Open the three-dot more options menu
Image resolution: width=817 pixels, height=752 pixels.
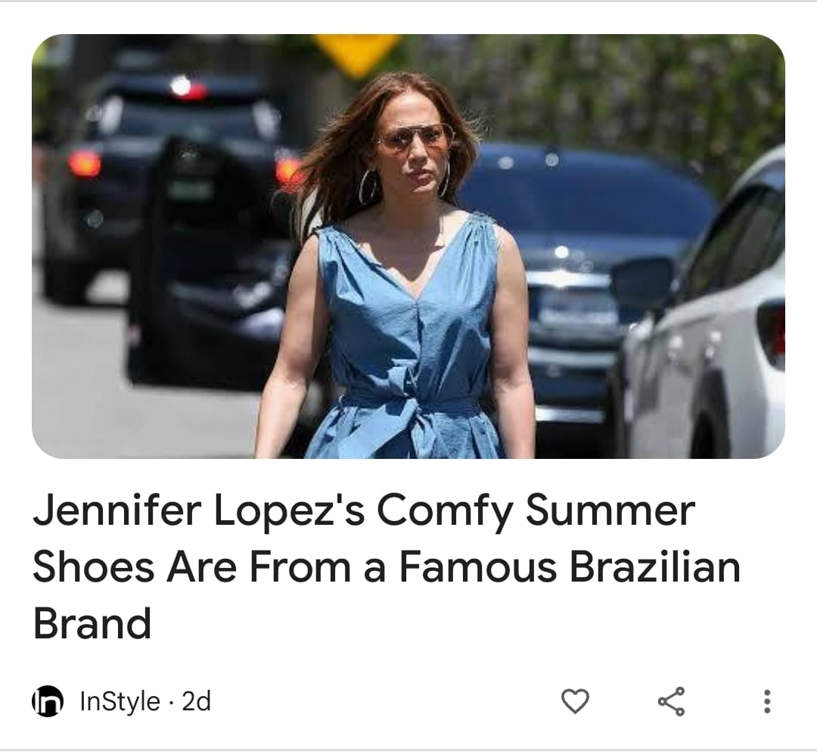click(766, 701)
